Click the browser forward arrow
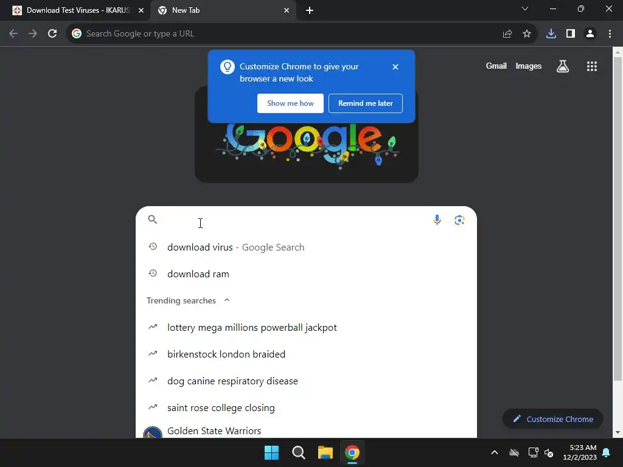Image resolution: width=623 pixels, height=467 pixels. pyautogui.click(x=33, y=34)
